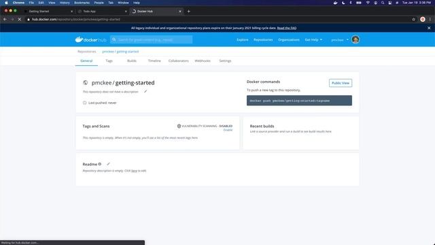435x245 pixels.
Task: Click the Docker whale menu bar icon
Action: coord(335,3)
